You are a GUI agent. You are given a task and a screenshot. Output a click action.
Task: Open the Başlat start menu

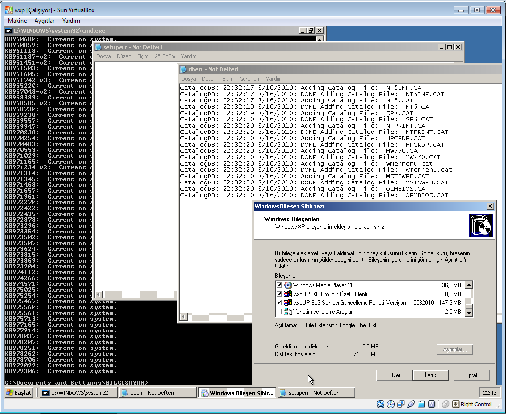pos(19,393)
